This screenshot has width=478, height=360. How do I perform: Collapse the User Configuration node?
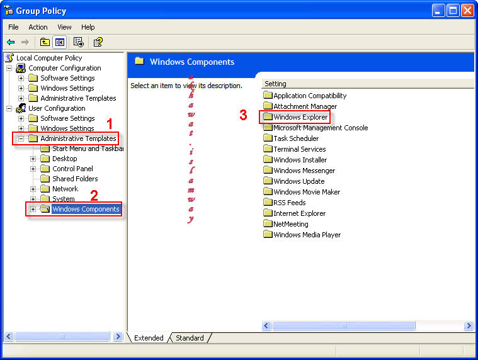9,108
